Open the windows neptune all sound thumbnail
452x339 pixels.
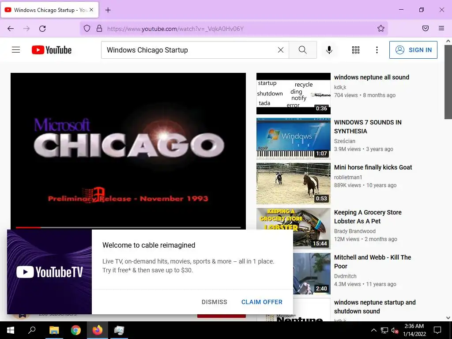294,94
